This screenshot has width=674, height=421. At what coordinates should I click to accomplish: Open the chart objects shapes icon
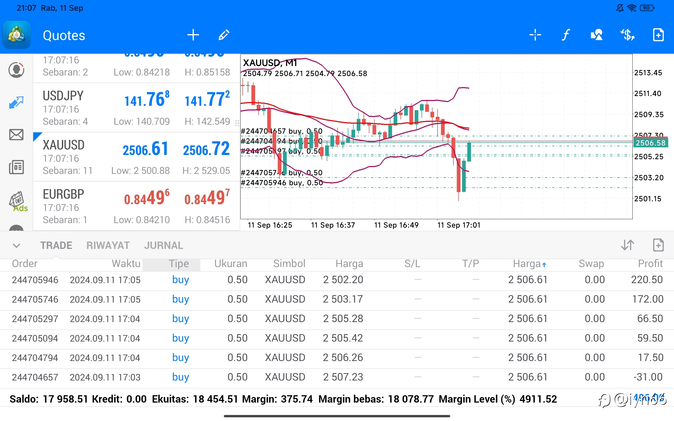point(597,35)
